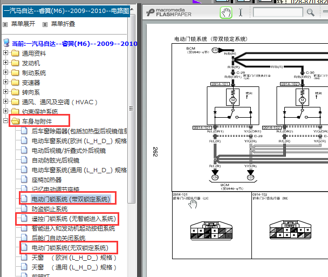Open 电动车窗系统(通用 L_H_D) document
The width and height of the screenshot is (328, 277).
[x=79, y=170]
